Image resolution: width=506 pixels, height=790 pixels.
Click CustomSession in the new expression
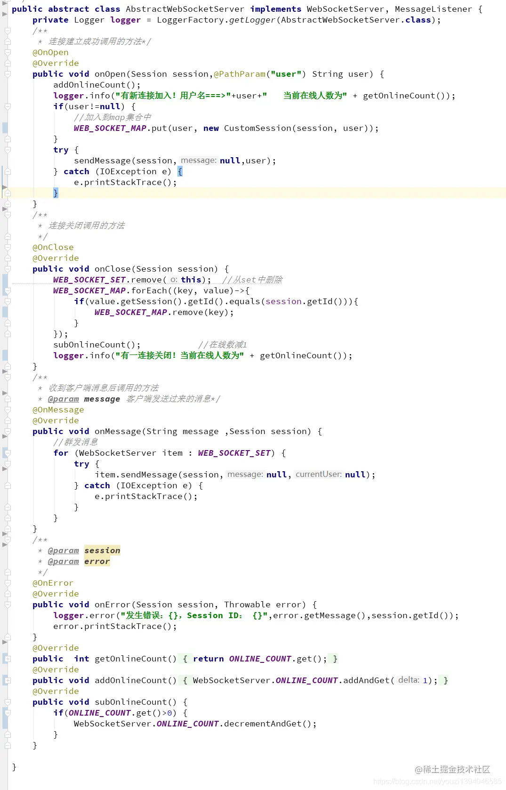pos(257,128)
